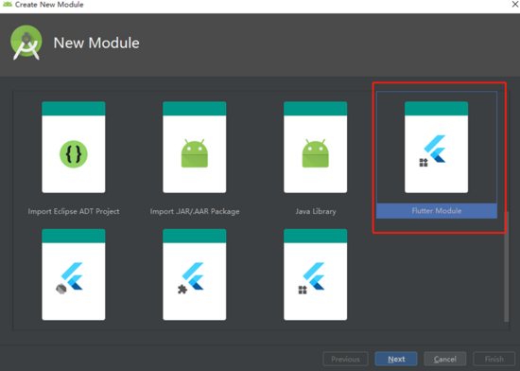Click the highlighted Flutter Module label
The width and height of the screenshot is (520, 371).
pyautogui.click(x=437, y=211)
